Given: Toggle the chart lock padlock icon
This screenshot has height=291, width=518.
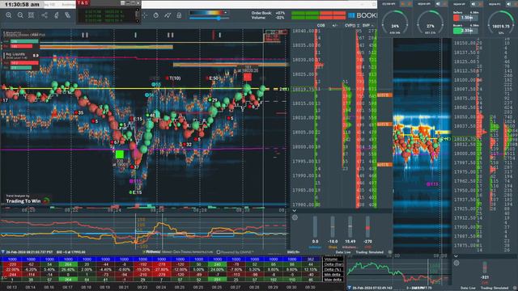Looking at the screenshot, I should [179, 15].
